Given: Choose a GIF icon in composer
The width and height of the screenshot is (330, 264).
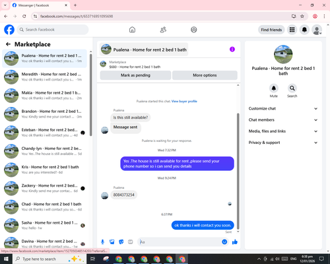Looking at the screenshot, I should click(x=131, y=242).
